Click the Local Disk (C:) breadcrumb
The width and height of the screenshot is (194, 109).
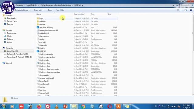tap(32, 5)
